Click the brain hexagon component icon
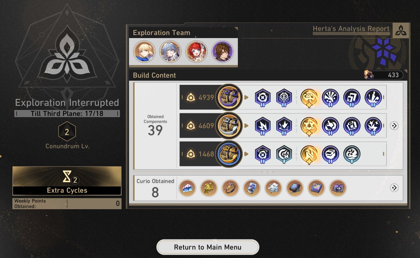Viewport: 420px width, 258px height. (x=283, y=97)
